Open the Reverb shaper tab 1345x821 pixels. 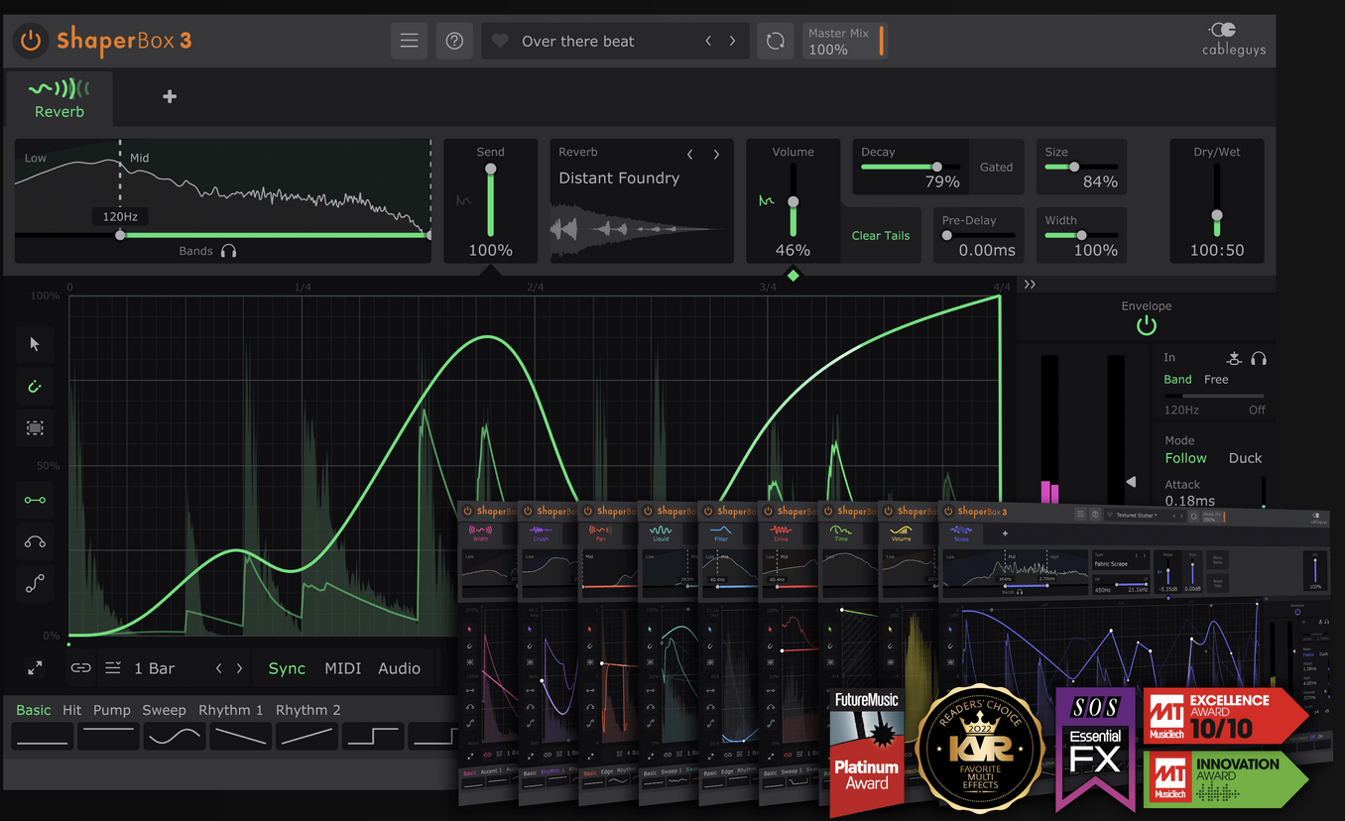coord(60,98)
